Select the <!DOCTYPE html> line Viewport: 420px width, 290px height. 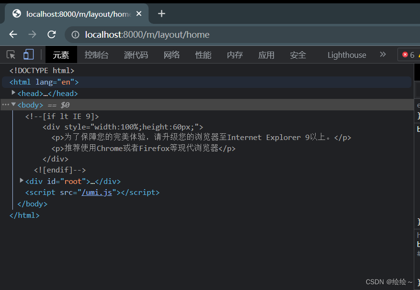tap(42, 71)
